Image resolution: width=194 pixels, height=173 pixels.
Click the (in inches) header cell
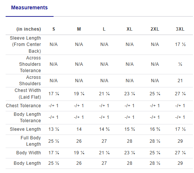click(x=28, y=29)
